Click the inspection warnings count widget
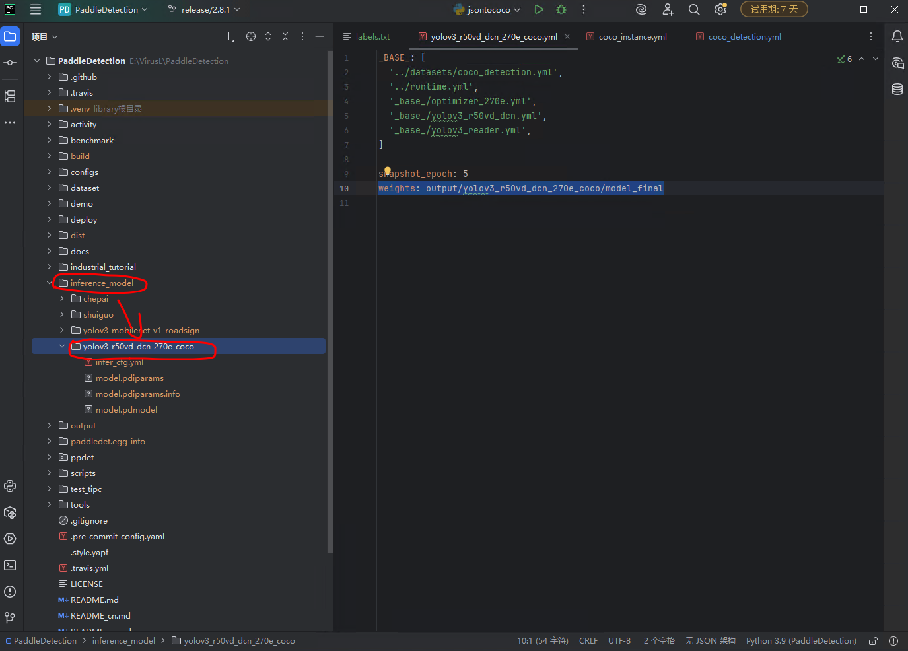 (845, 59)
